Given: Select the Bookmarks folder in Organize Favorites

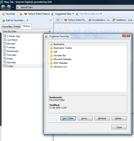Looking at the screenshot, I should click(88, 44).
